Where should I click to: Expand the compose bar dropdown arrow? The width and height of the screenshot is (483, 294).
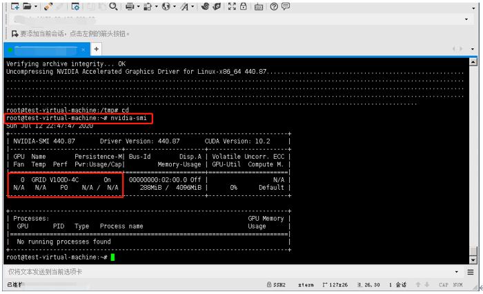[x=457, y=272]
